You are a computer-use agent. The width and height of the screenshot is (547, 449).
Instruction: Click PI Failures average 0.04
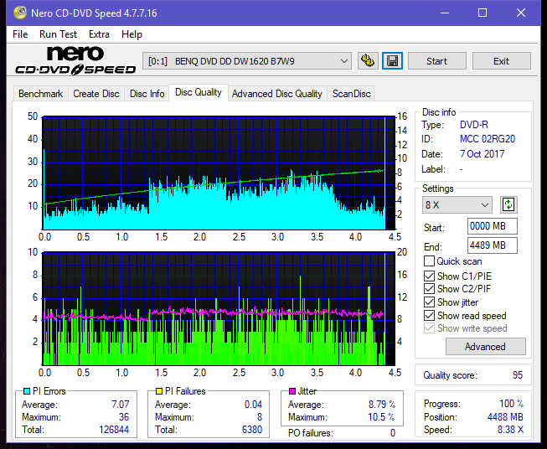click(253, 405)
